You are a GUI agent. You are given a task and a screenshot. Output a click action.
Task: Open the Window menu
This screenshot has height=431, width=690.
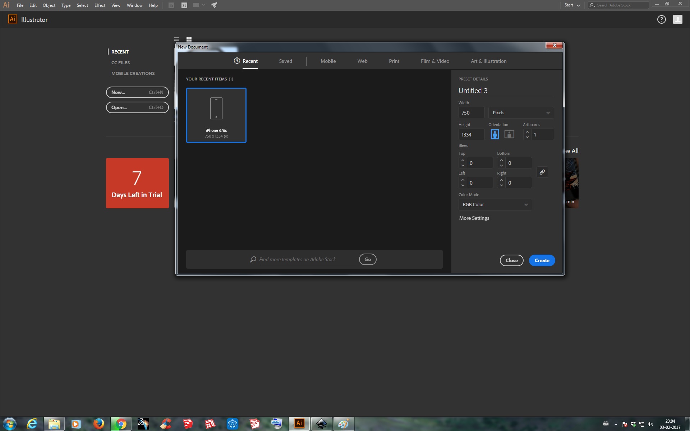coord(135,5)
